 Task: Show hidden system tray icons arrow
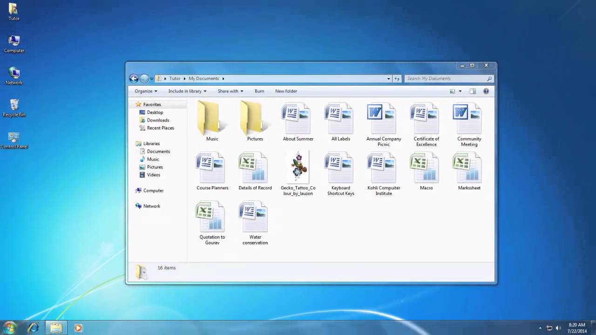tap(540, 328)
